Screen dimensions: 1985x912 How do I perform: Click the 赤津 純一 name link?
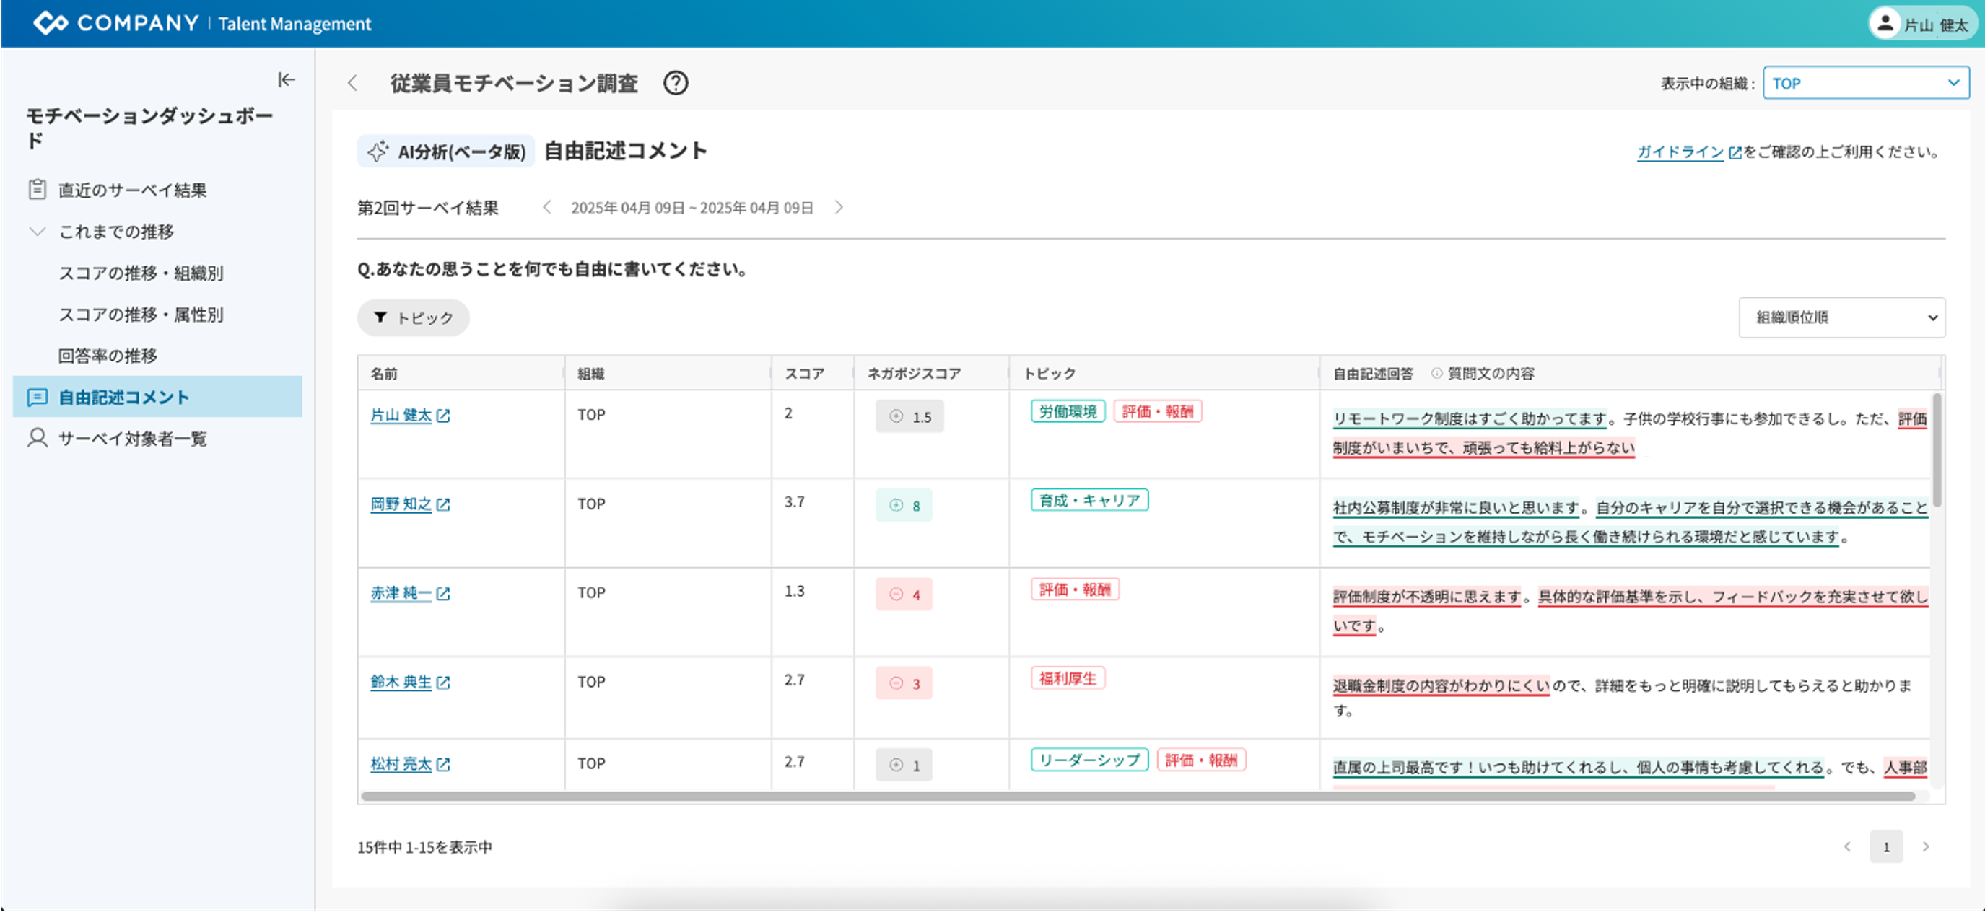[401, 593]
